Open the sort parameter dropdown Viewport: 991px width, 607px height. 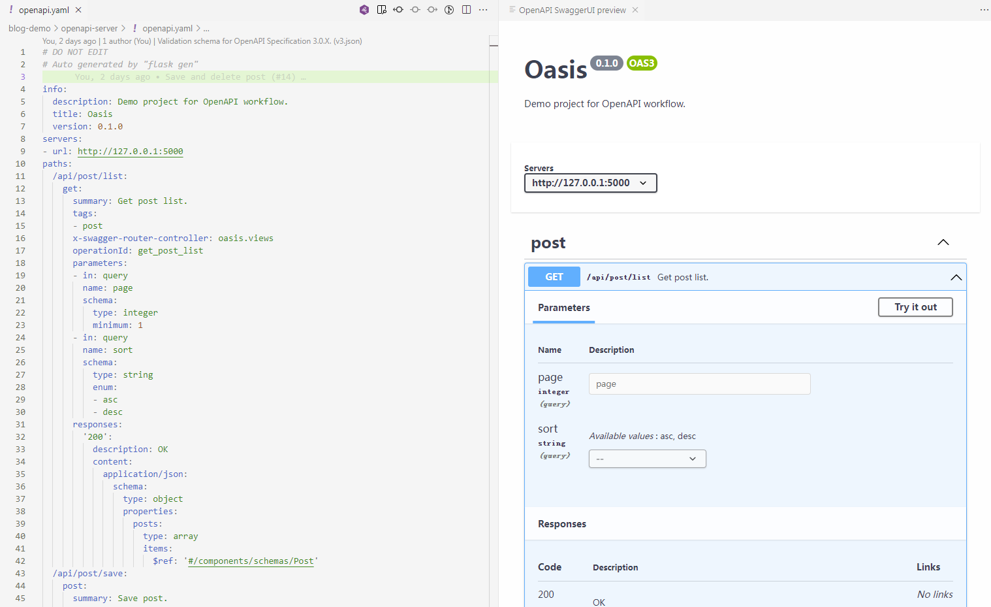coord(647,459)
